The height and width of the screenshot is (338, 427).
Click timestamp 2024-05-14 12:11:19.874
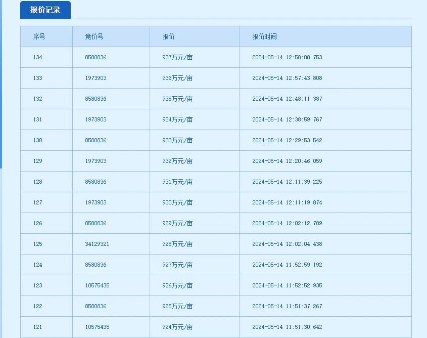pos(287,202)
